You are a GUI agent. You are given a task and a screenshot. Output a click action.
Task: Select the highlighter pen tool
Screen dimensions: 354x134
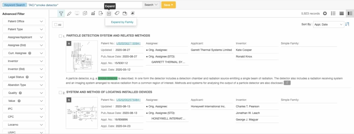(69, 13)
